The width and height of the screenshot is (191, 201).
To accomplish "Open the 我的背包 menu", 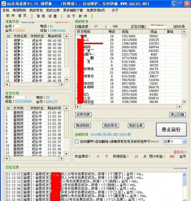I will point(36,10).
